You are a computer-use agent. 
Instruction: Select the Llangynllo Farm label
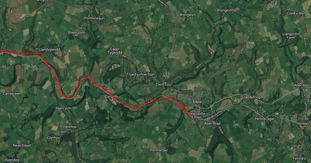coord(291,36)
